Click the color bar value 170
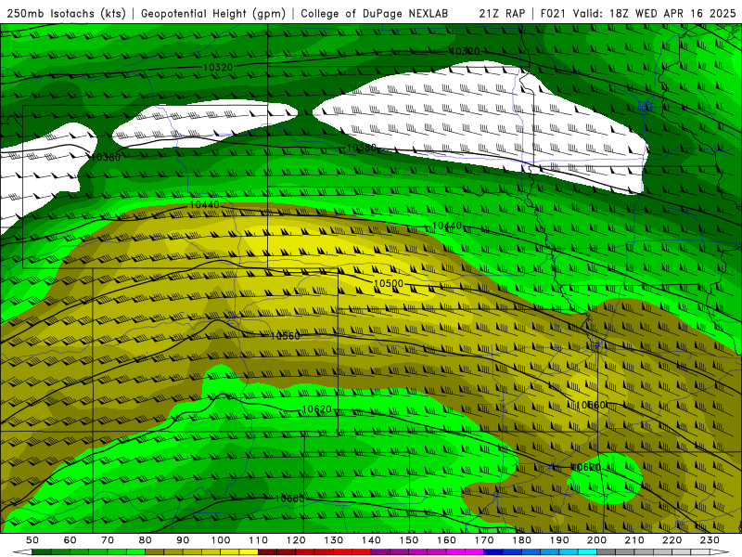The height and width of the screenshot is (557, 742). pos(484,540)
